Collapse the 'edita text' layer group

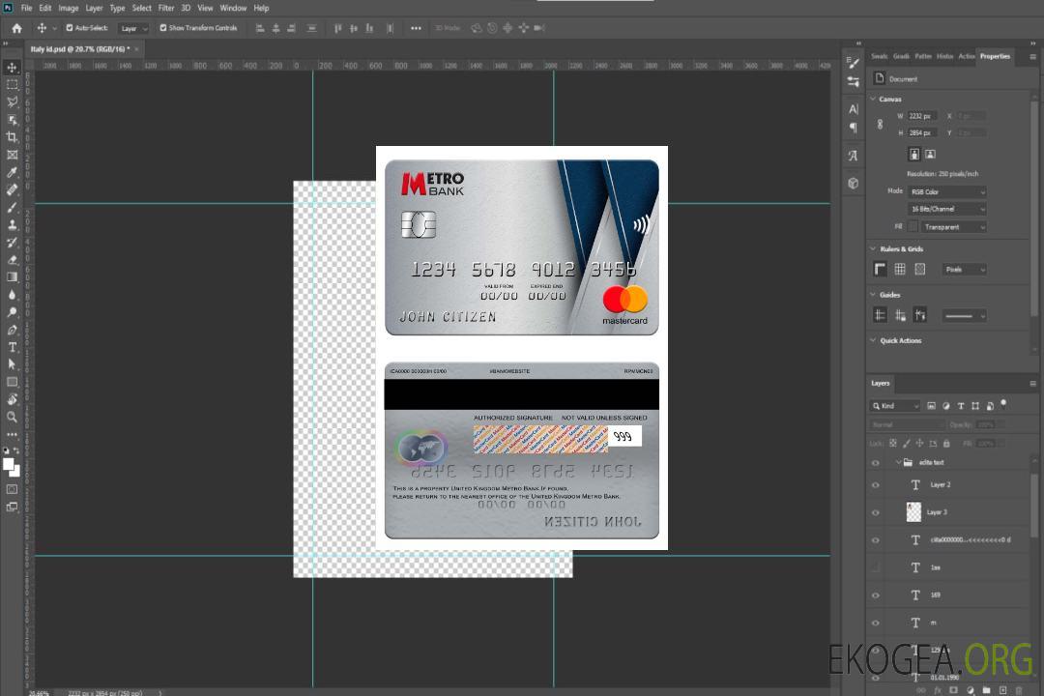tap(897, 462)
